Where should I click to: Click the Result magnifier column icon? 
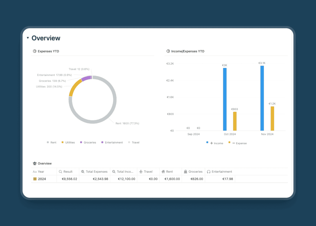pyautogui.click(x=60, y=172)
